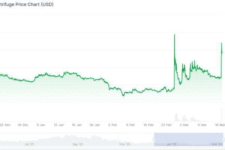This screenshot has height=150, width=225.
Task: Click the Jul '25 label in the navigator
Action: tap(29, 144)
